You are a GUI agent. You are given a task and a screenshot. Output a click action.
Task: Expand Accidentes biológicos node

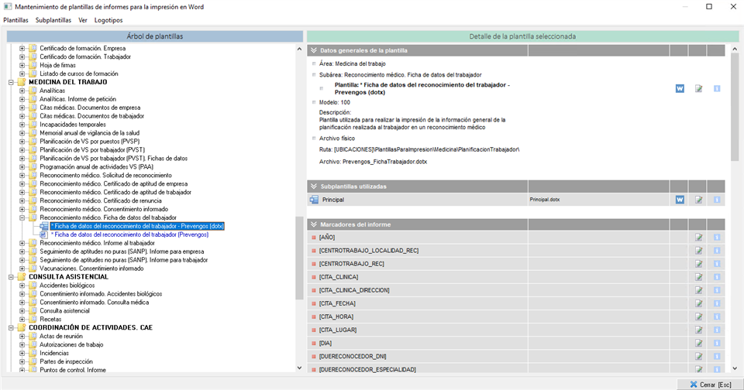pos(22,286)
